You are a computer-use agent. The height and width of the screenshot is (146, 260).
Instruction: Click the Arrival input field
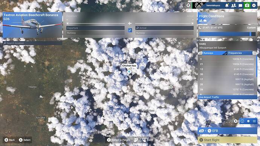click(x=165, y=28)
